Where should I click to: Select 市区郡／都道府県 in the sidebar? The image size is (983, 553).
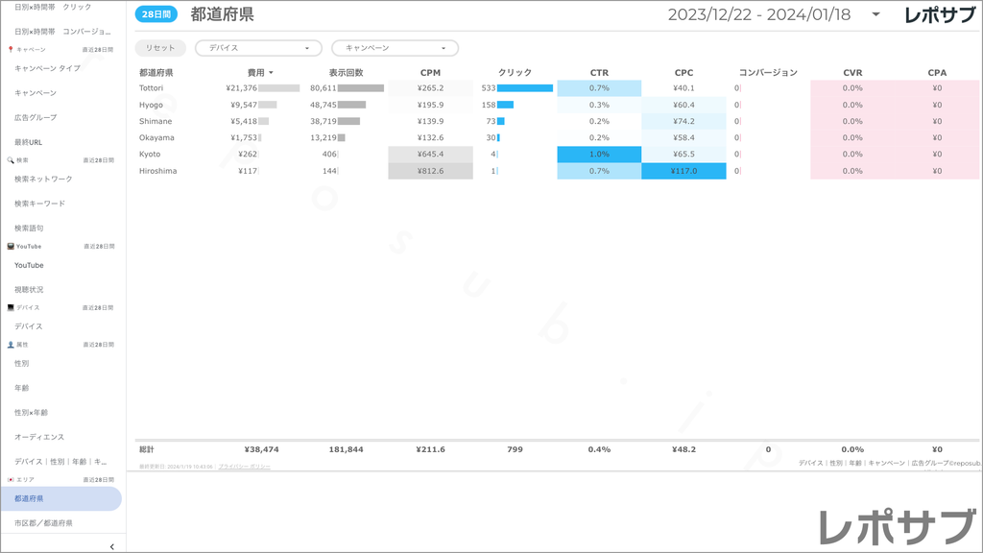tap(43, 523)
